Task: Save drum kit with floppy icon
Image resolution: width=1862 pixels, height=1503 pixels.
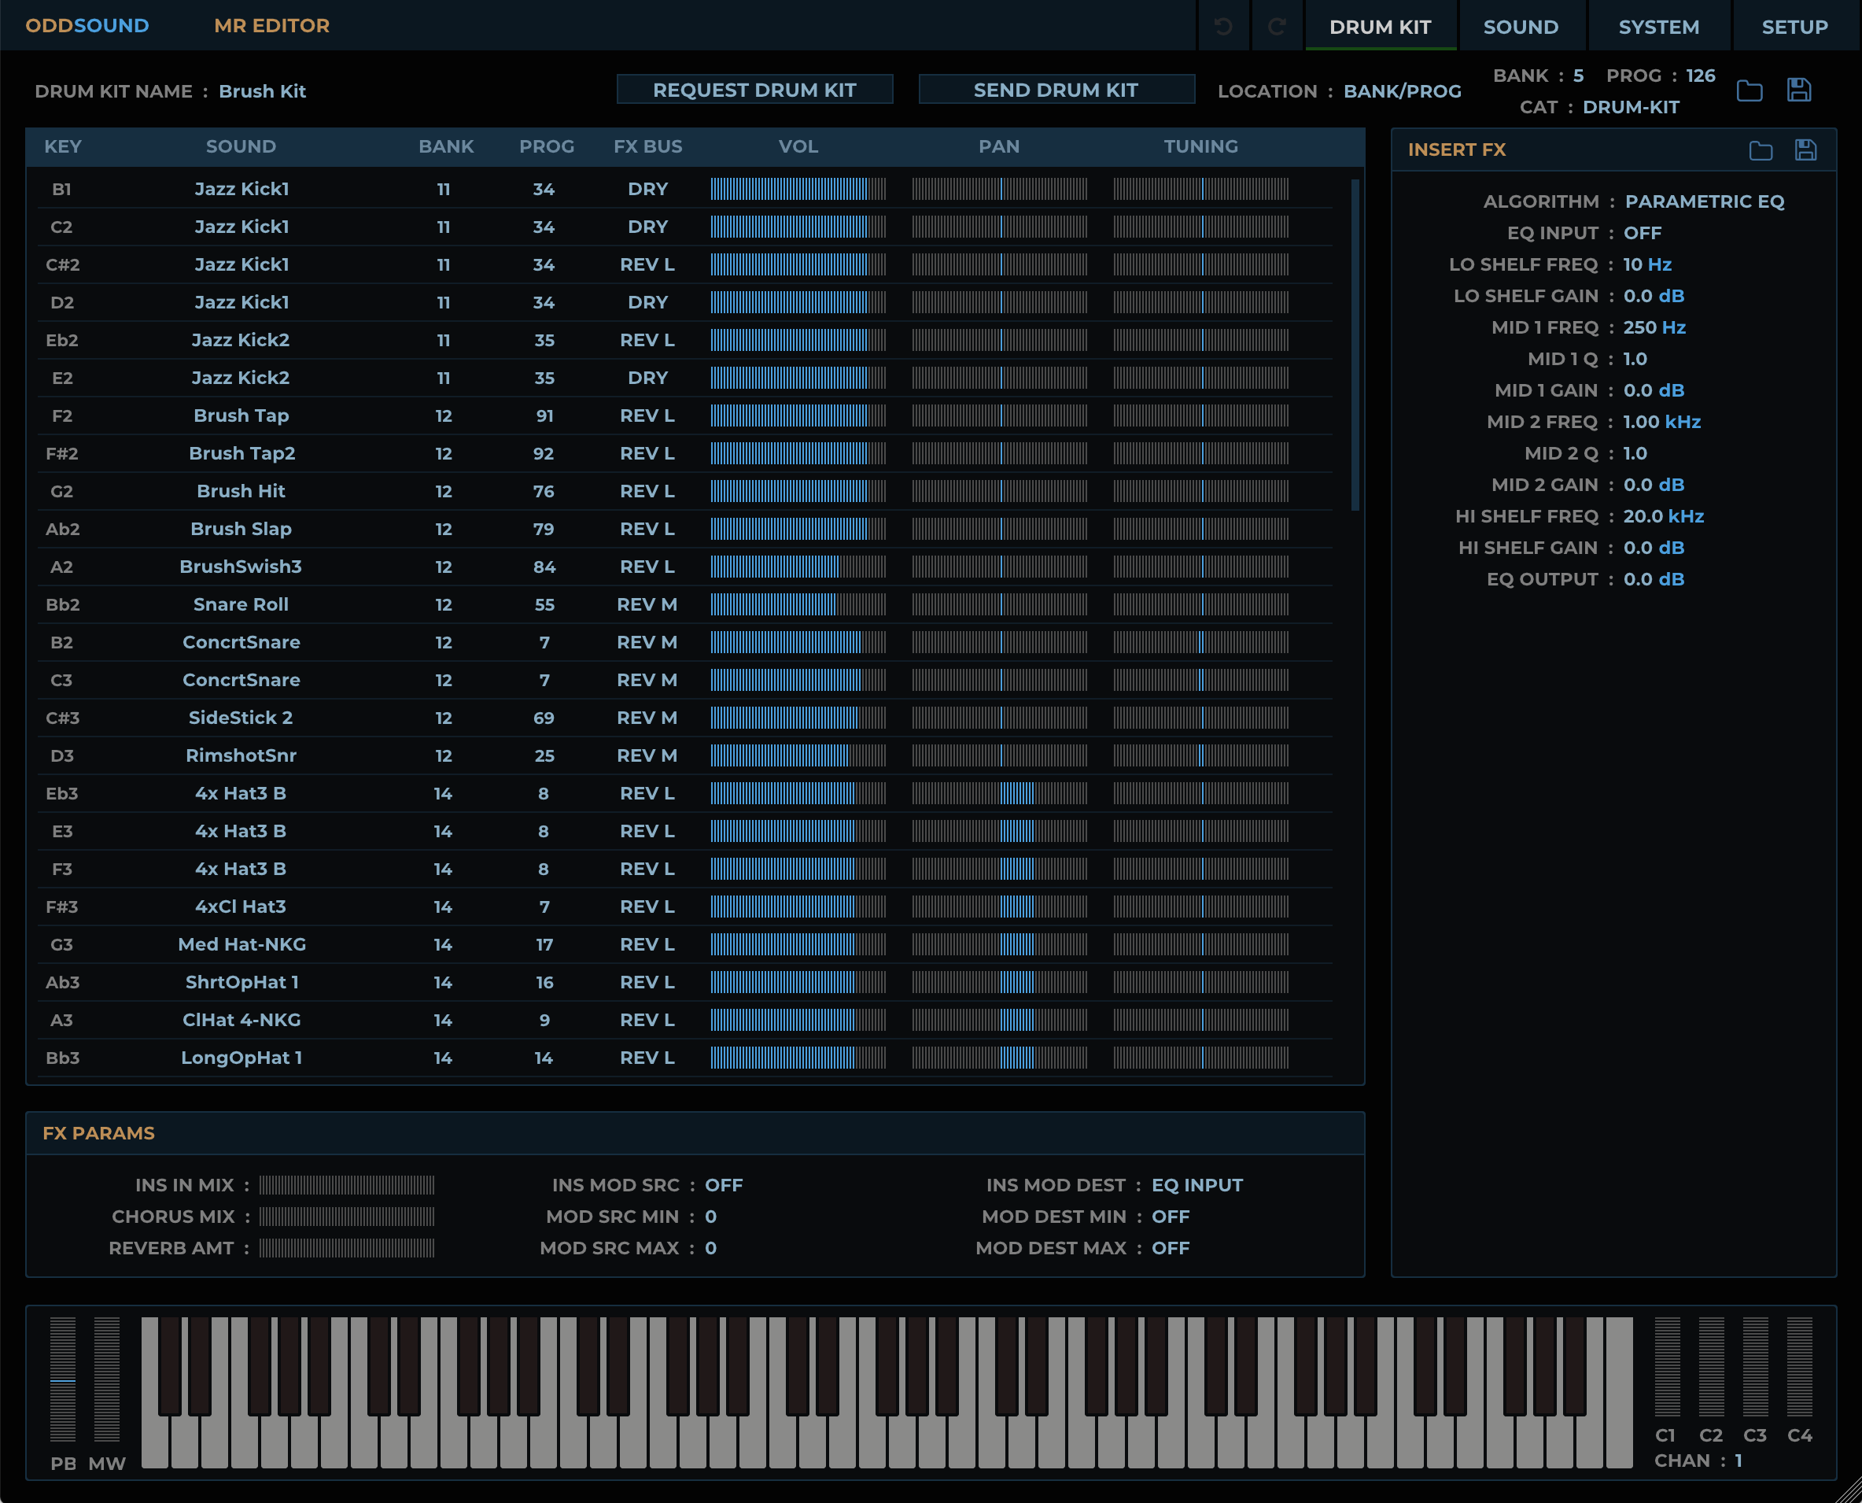Action: click(1799, 90)
